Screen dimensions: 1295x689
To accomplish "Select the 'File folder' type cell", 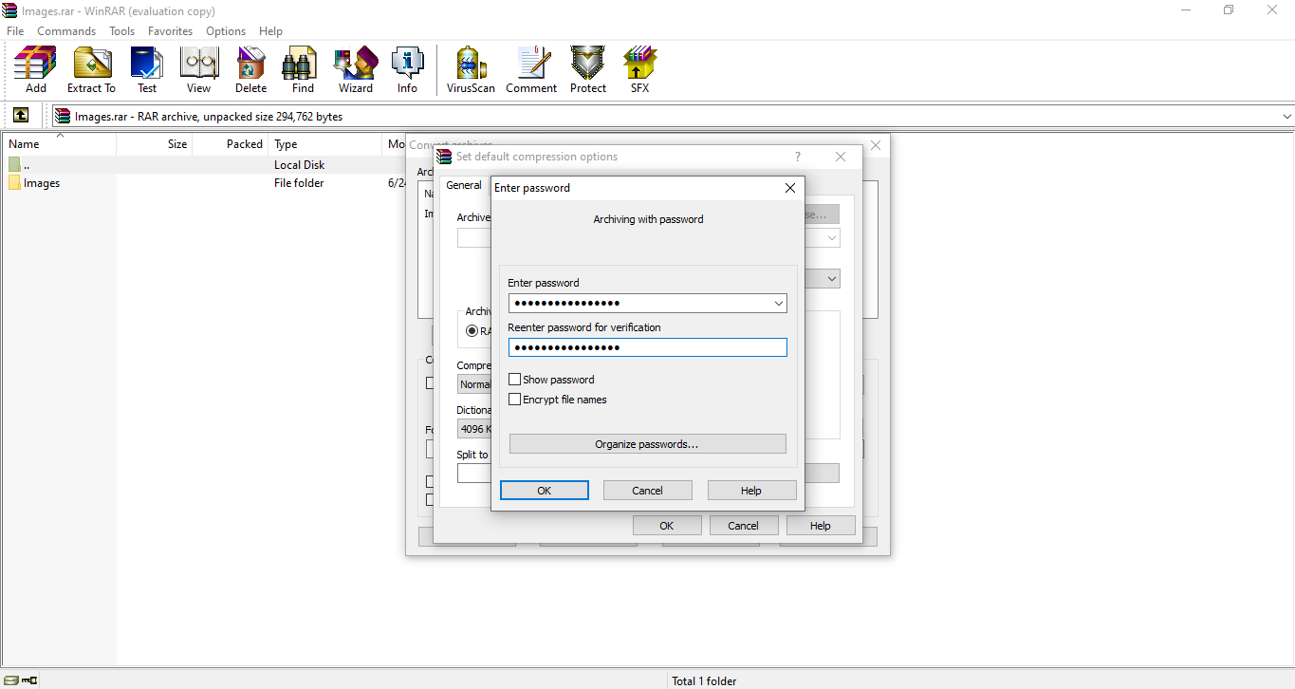I will click(299, 183).
